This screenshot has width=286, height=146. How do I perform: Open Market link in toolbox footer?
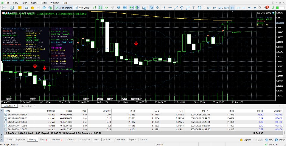click(x=245, y=140)
